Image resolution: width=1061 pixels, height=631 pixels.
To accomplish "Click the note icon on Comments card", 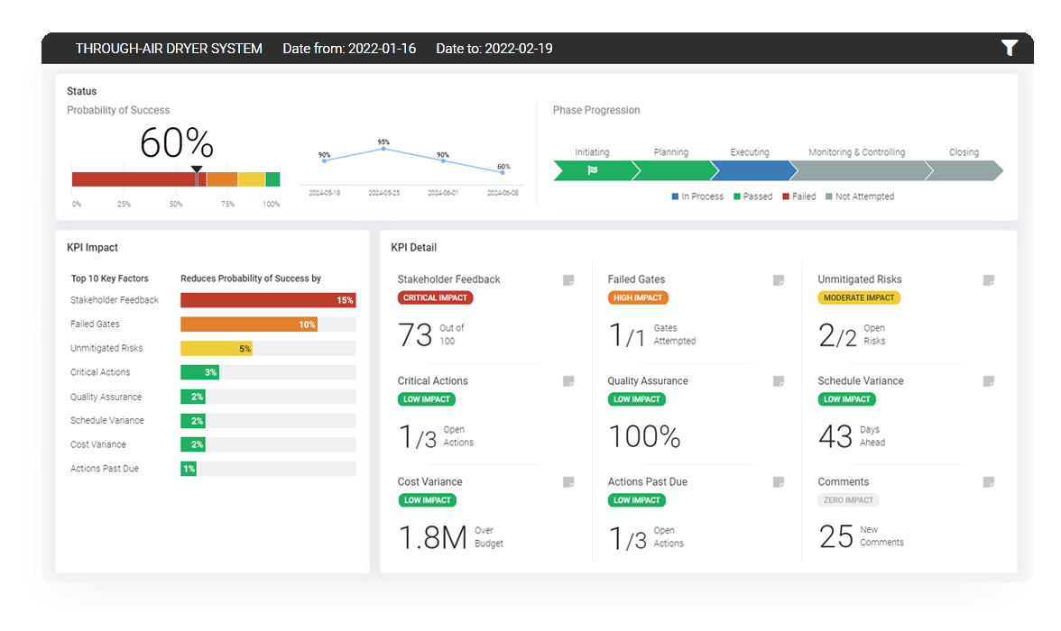I will (x=988, y=482).
